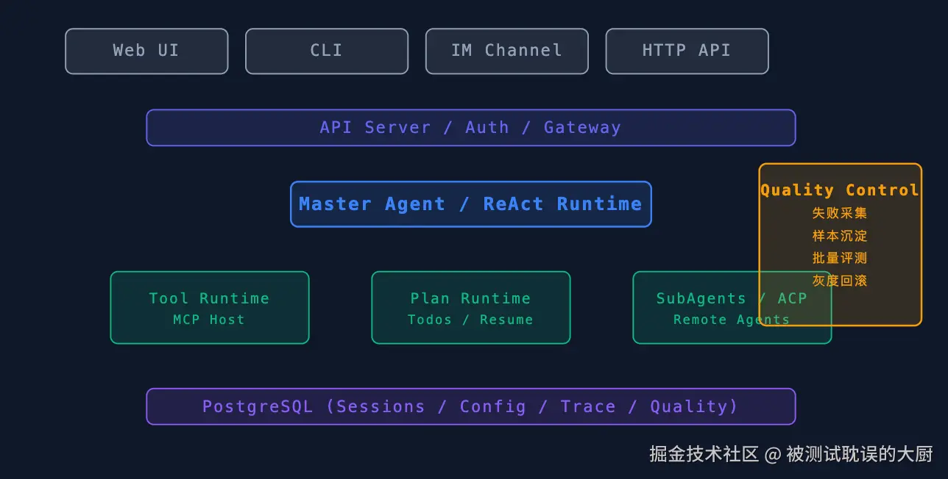Viewport: 948px width, 479px height.
Task: Click the Web UI box
Action: pyautogui.click(x=146, y=51)
